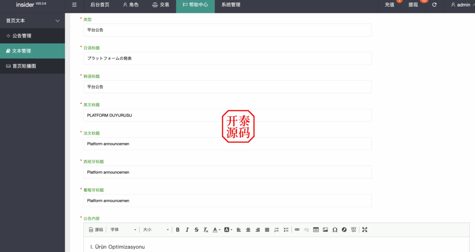Open 首页轮播图 in sidebar
The width and height of the screenshot is (475, 252).
pyautogui.click(x=32, y=66)
